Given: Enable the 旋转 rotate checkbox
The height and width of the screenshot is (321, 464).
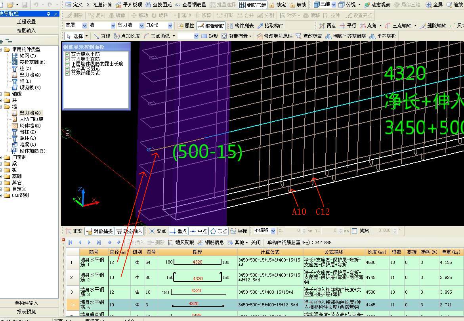Looking at the screenshot, I should [x=355, y=231].
